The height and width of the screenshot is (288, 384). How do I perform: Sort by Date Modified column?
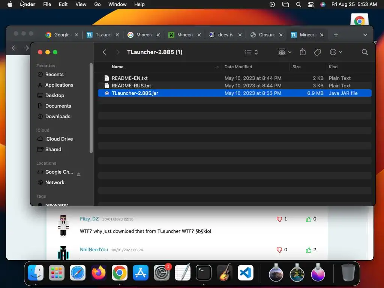point(238,67)
